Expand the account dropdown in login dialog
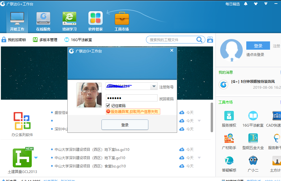 (154, 86)
